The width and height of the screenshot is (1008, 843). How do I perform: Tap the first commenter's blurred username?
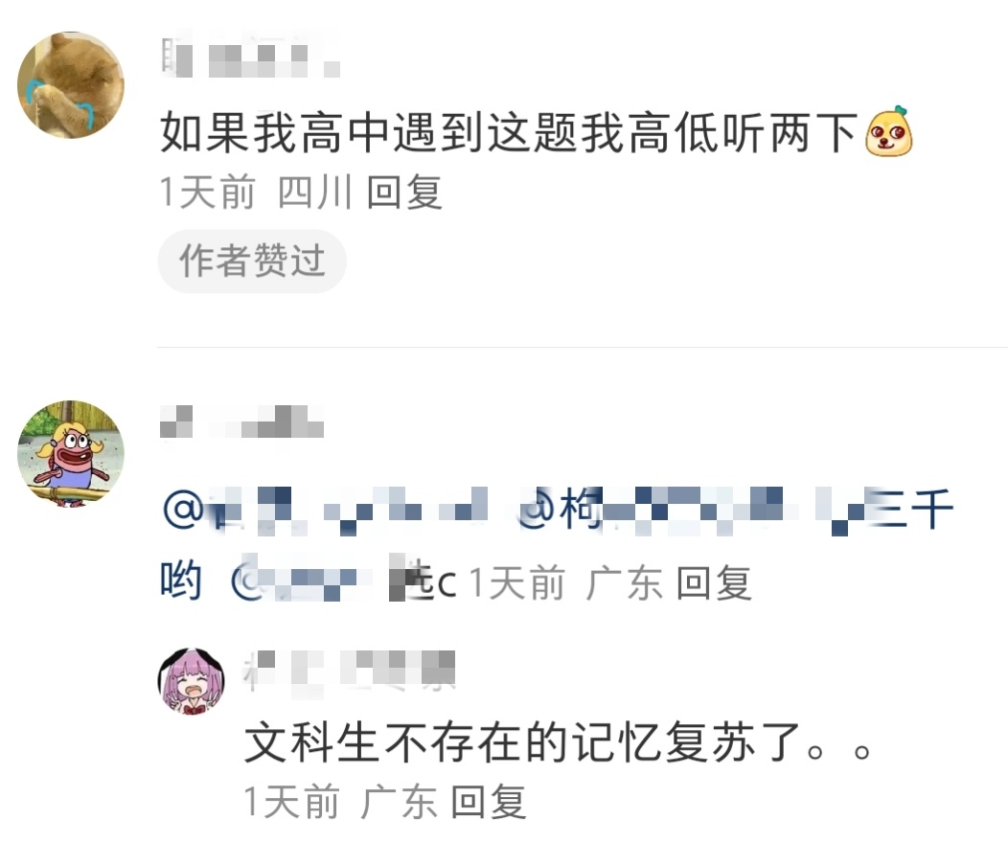pos(250,57)
